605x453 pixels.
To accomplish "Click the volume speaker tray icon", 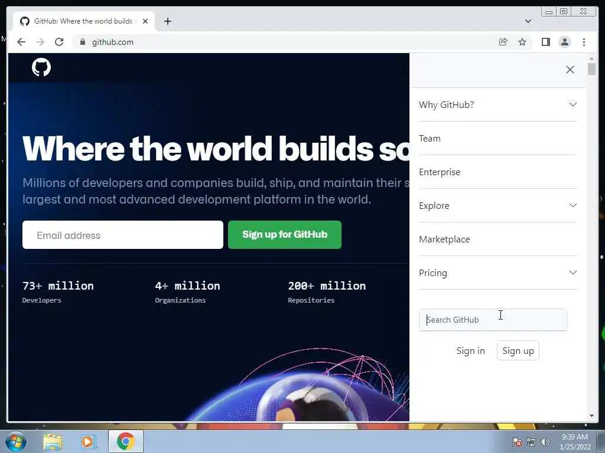I will (x=545, y=442).
